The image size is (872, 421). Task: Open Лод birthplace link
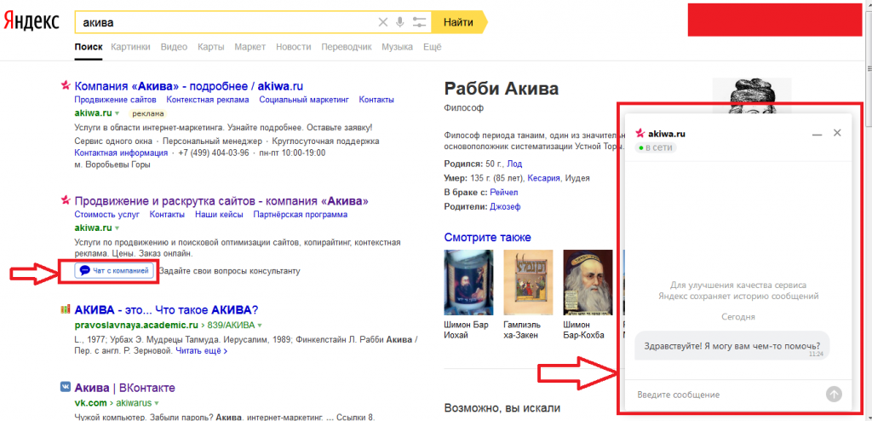[514, 164]
